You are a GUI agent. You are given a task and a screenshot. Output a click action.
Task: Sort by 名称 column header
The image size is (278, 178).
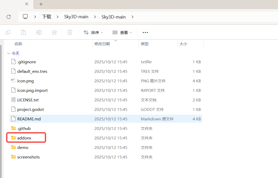point(18,44)
